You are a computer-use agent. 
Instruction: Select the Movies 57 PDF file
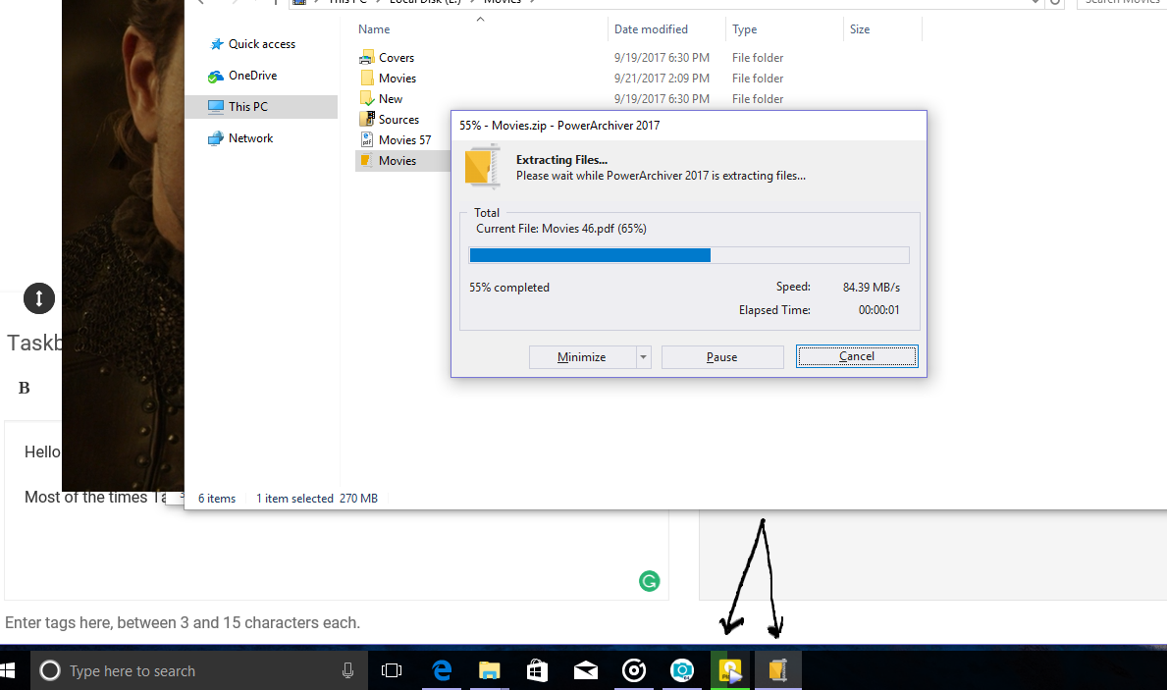coord(404,140)
